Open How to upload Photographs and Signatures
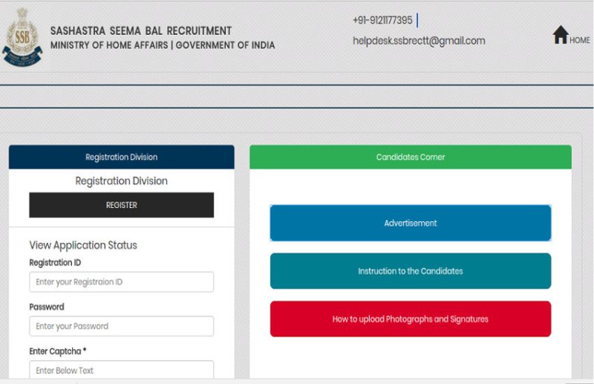594x384 pixels. [411, 319]
